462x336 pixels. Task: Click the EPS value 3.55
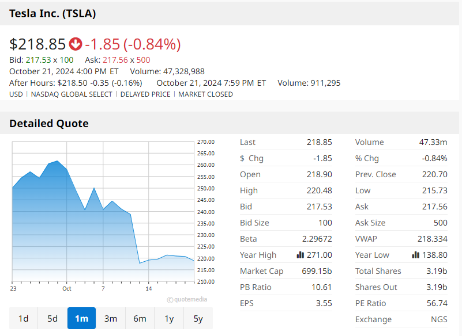click(324, 303)
